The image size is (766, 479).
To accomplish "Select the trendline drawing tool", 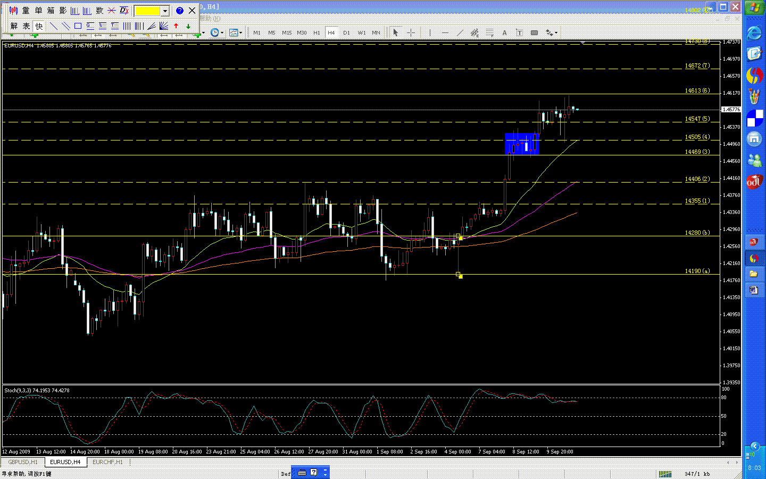I will tap(460, 32).
